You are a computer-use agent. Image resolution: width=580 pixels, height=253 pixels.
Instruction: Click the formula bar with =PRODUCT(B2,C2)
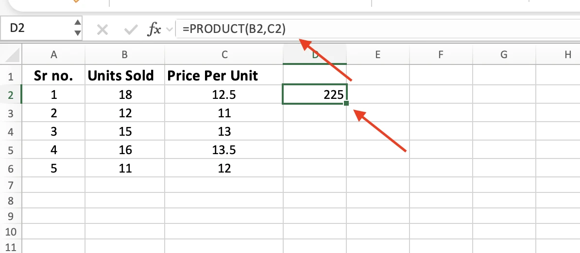(377, 29)
